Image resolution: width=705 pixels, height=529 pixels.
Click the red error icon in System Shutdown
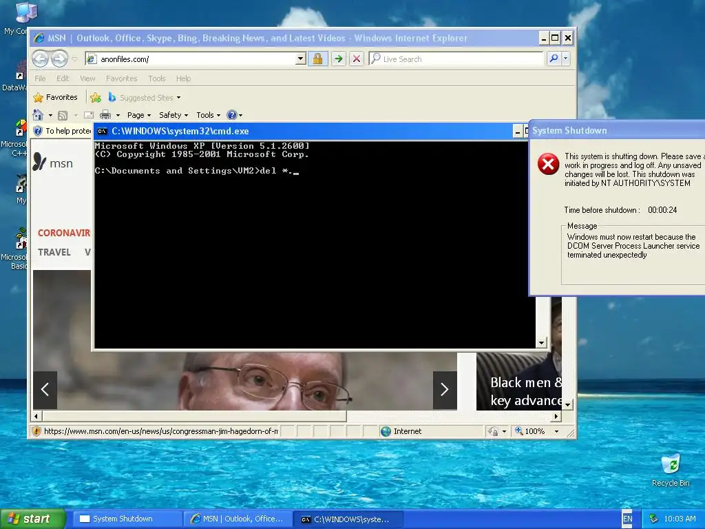(549, 164)
